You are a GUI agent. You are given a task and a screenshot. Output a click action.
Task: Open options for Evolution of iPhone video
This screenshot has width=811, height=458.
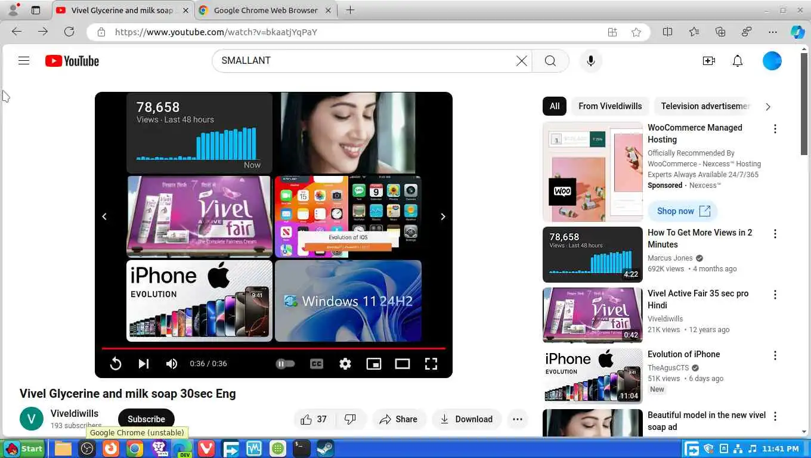775,355
